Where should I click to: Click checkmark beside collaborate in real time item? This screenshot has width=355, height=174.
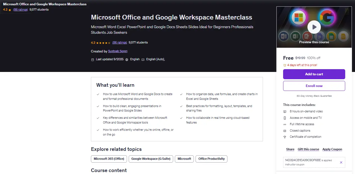click(x=181, y=118)
